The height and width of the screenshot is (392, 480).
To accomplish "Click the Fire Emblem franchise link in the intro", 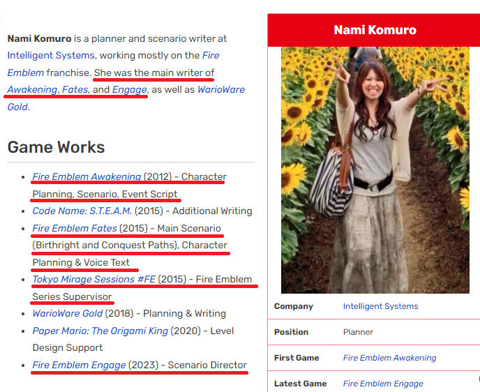I will click(211, 55).
